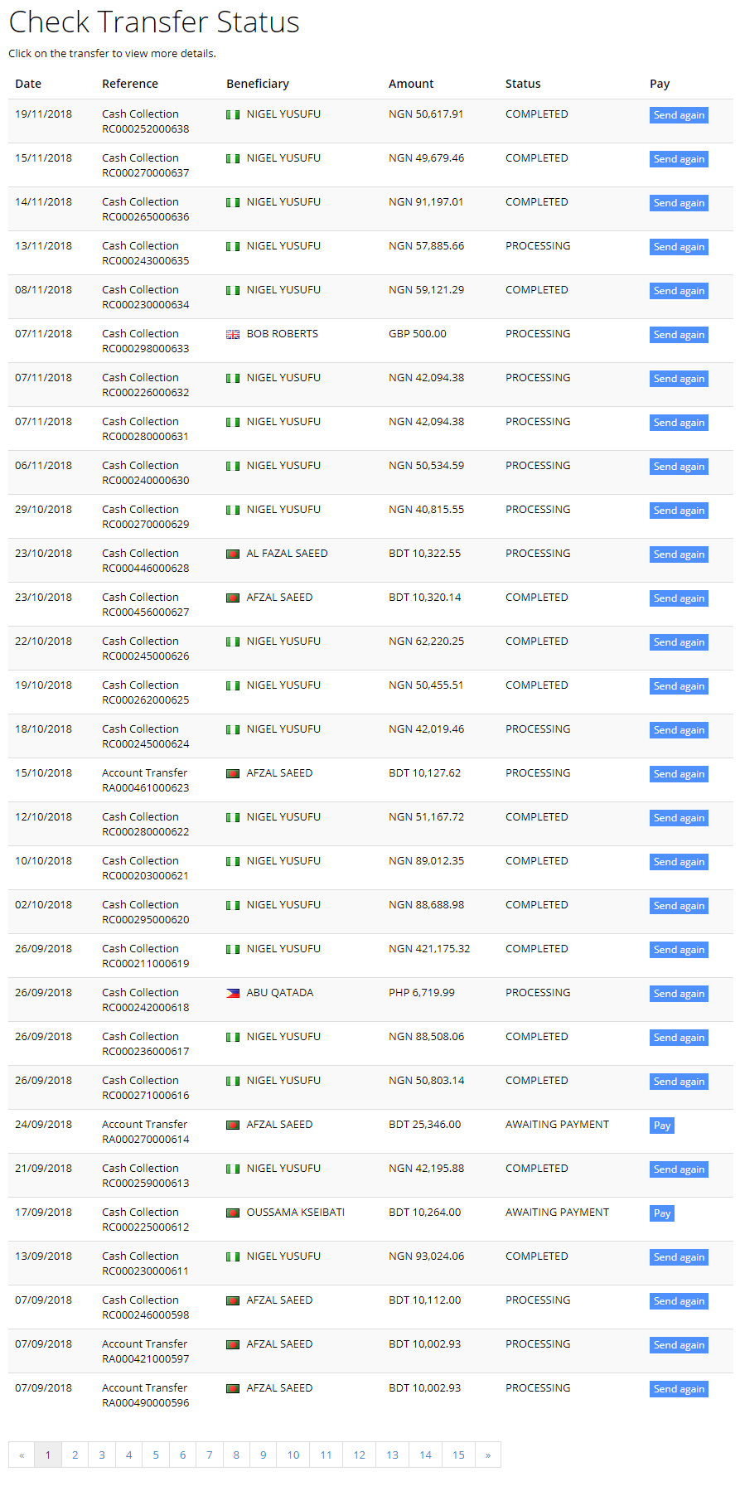The image size is (740, 1496).
Task: Click the Bangladesh flag beside AL FAZAL SAEED
Action: [x=233, y=554]
